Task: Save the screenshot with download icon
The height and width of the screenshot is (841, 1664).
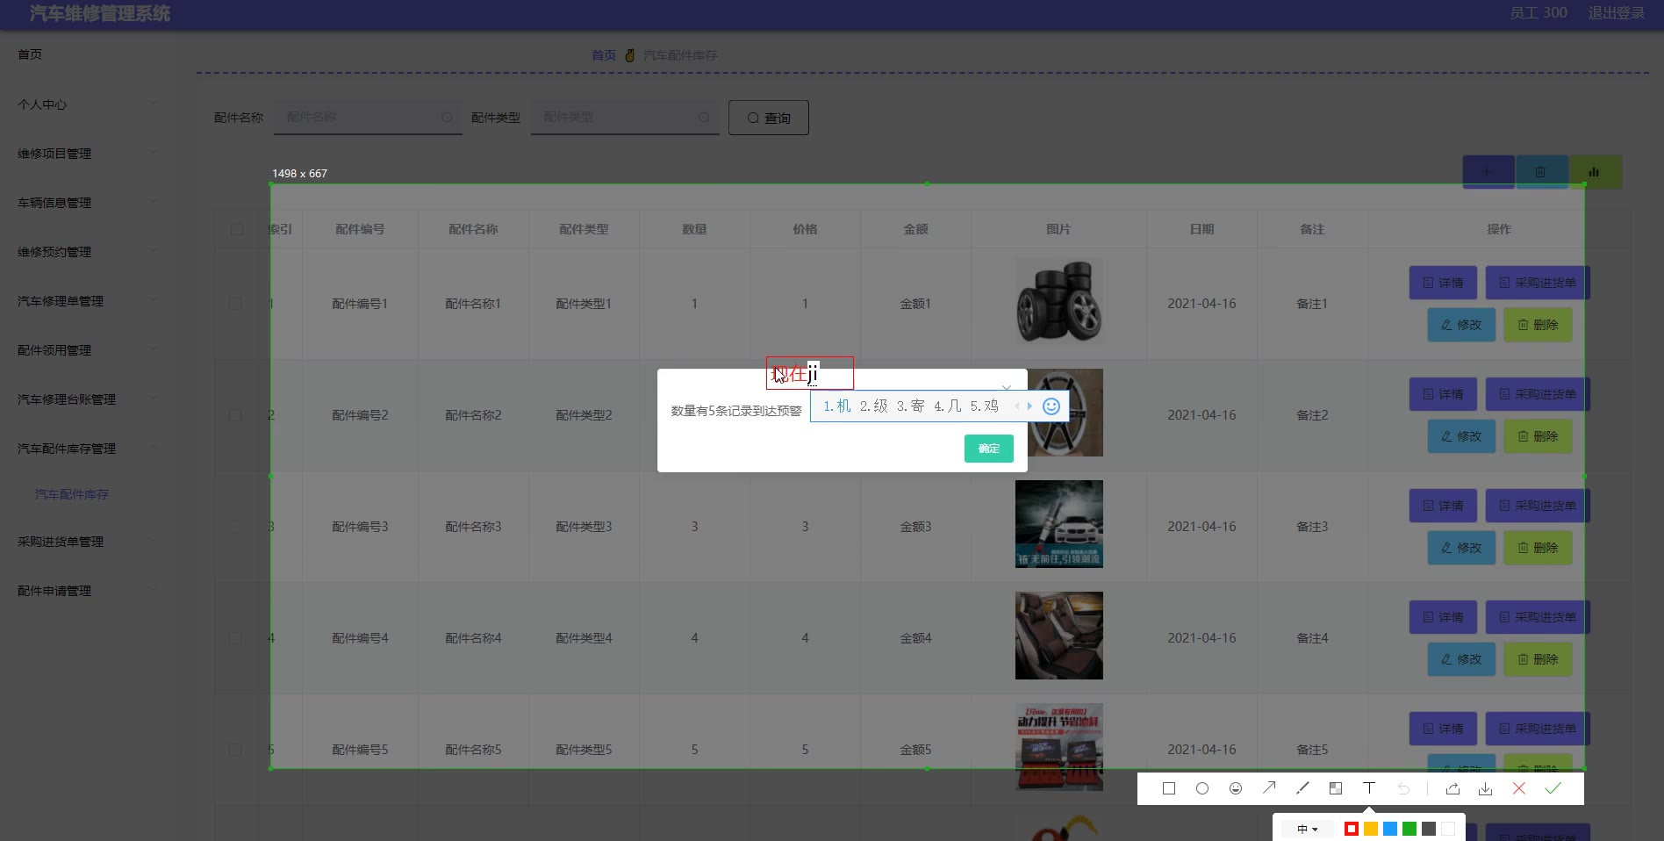Action: 1486,788
